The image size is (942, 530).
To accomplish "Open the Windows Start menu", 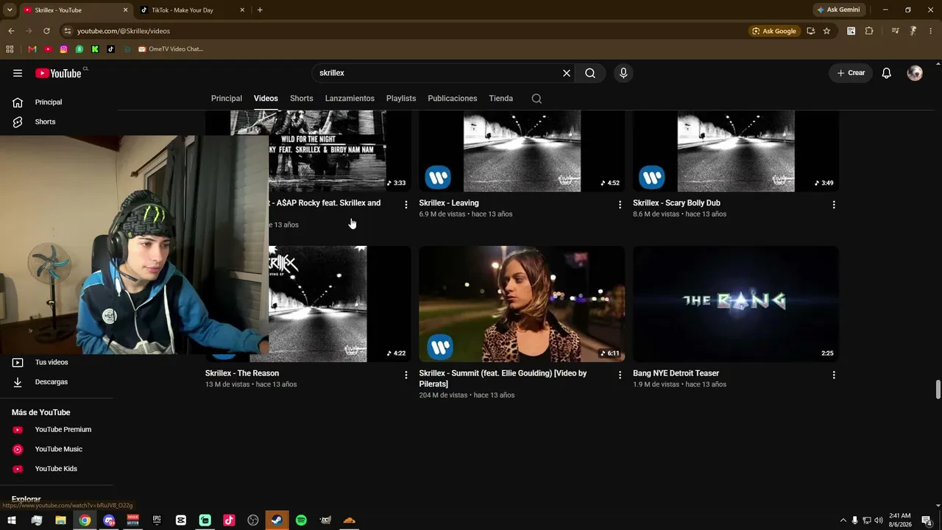I will pyautogui.click(x=12, y=520).
